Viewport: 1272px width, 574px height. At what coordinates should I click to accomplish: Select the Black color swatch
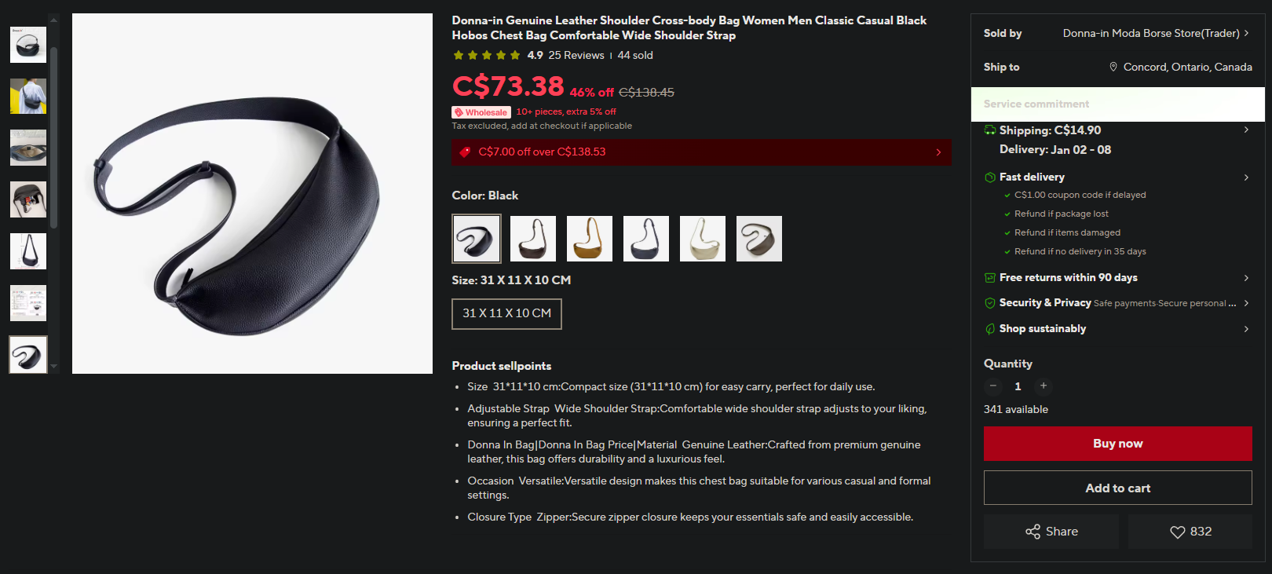pyautogui.click(x=477, y=239)
